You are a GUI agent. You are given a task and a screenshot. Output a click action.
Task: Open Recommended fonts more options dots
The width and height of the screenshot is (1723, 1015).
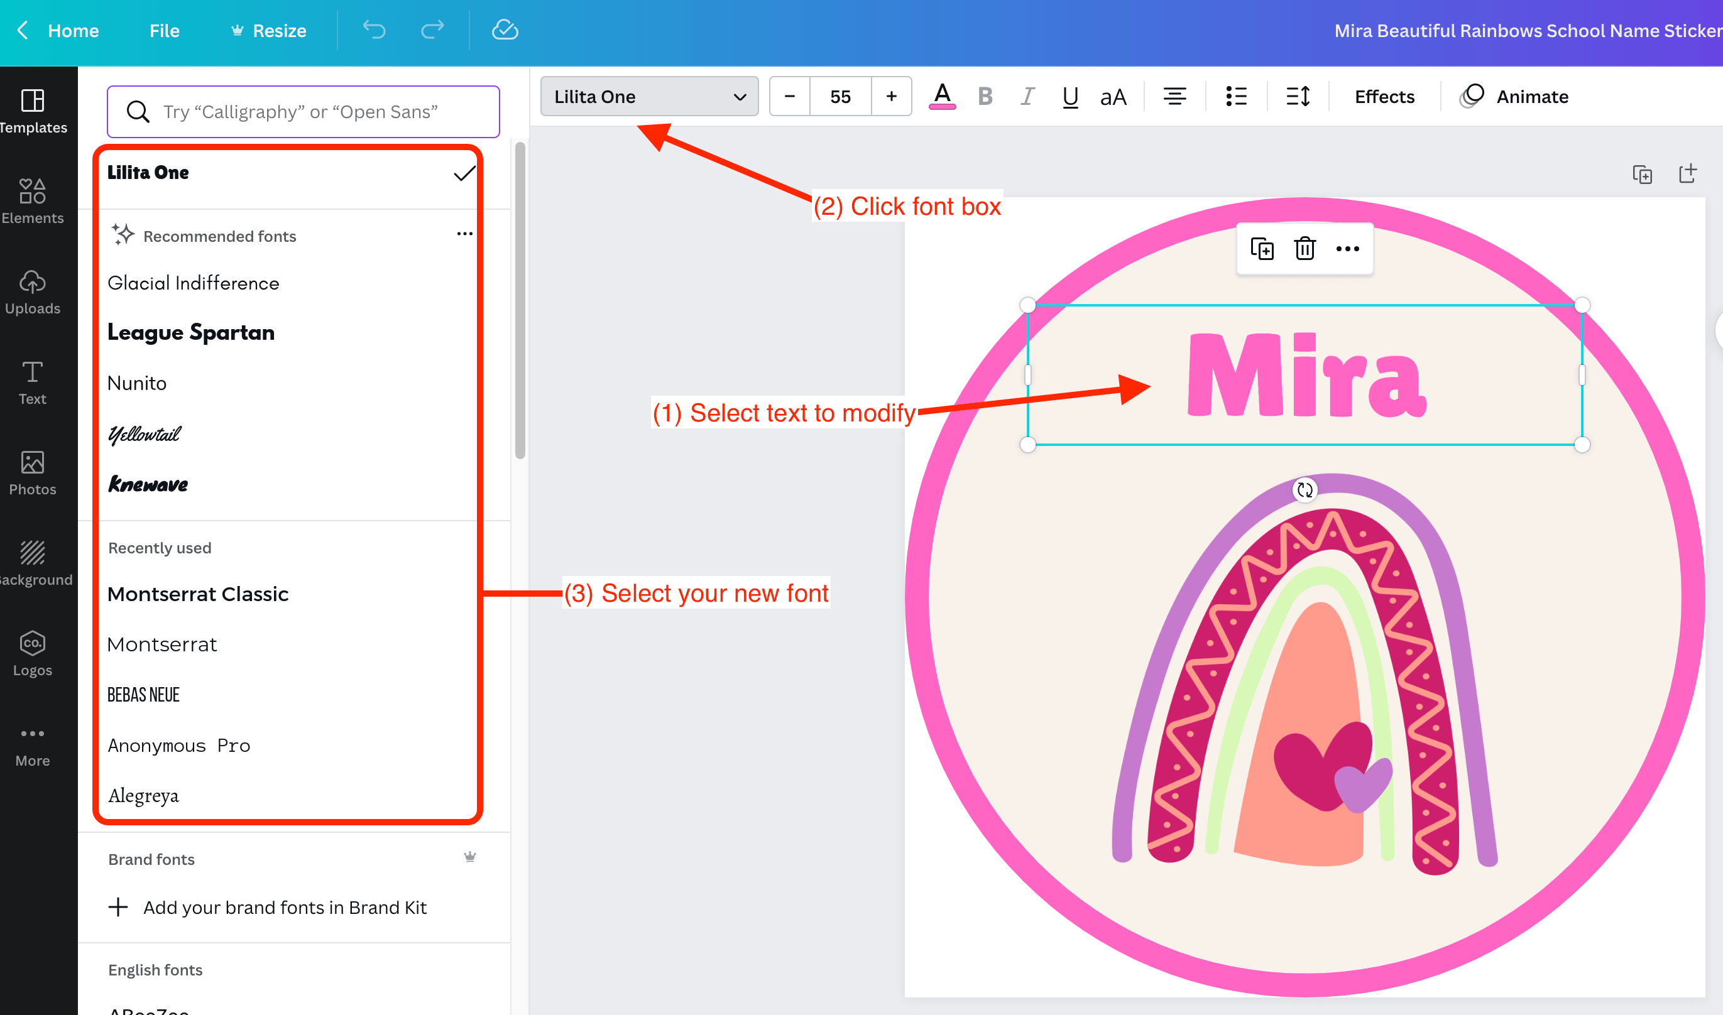tap(464, 234)
